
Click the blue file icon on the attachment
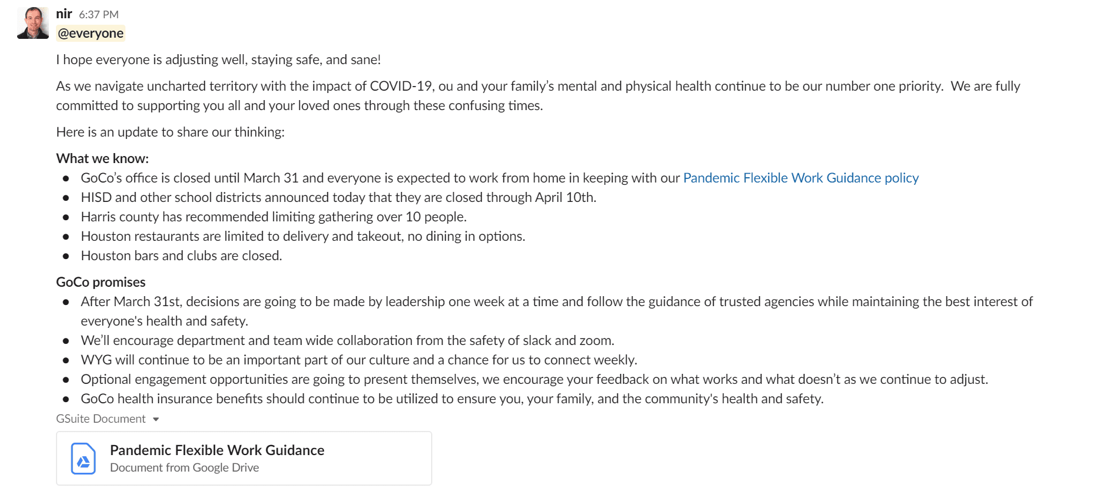coord(83,459)
